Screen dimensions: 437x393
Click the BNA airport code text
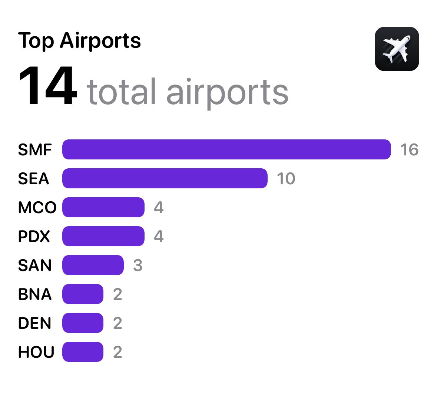point(35,294)
